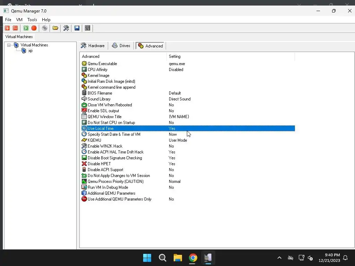Click the KQEMU yellow zigzag icon
Screen dimensions: 355x266
tap(84, 140)
